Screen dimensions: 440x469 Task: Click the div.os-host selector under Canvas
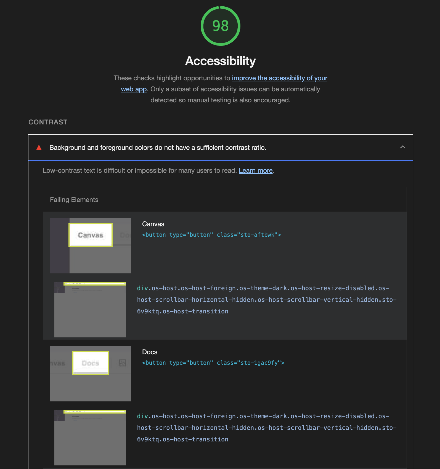tap(266, 300)
